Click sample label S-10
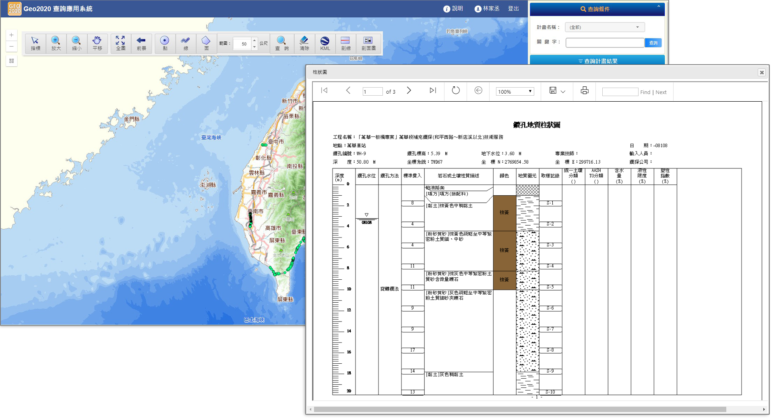 (550, 392)
